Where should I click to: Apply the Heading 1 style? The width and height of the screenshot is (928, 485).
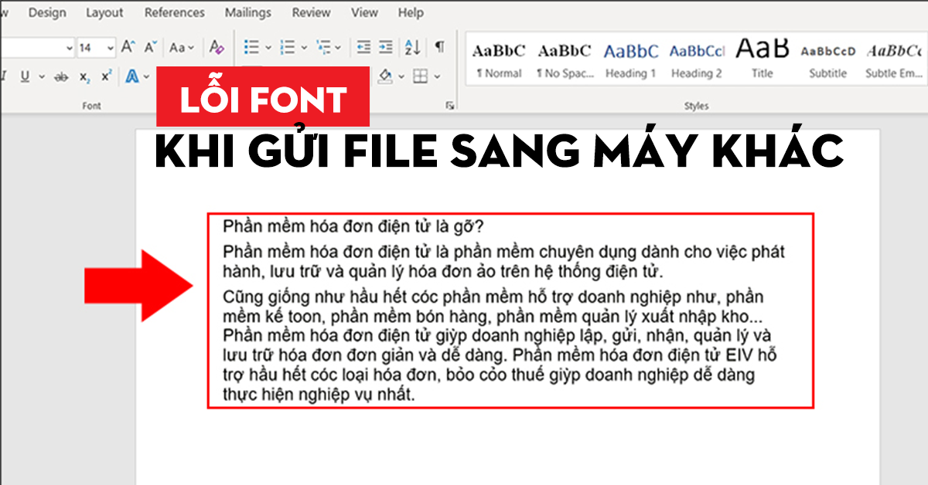tap(631, 58)
